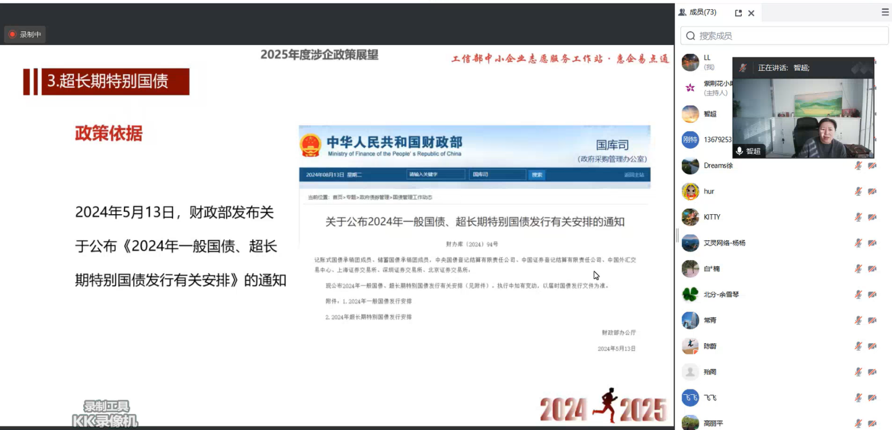This screenshot has height=430, width=892.
Task: Close the 成员(73) members panel
Action: click(751, 13)
